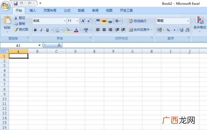Click the 剪切 cut button

(20, 18)
